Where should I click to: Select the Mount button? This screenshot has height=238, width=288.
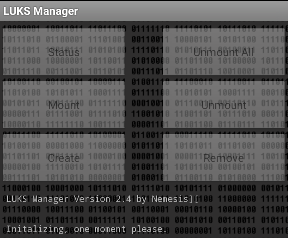pos(64,105)
